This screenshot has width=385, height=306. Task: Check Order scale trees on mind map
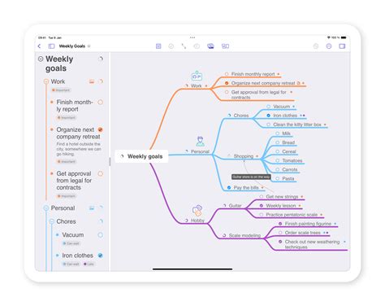click(x=280, y=233)
